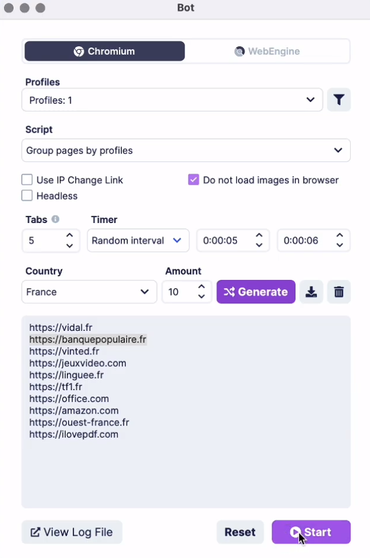Viewport: 370px width, 558px height.
Task: Click the info icon beside Tabs
Action: (56, 219)
